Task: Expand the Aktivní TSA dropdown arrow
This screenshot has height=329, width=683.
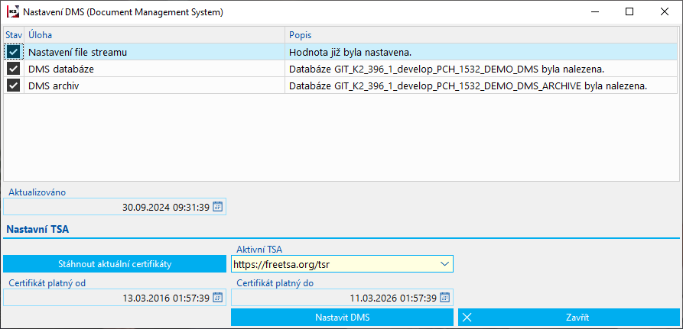Action: coord(445,264)
